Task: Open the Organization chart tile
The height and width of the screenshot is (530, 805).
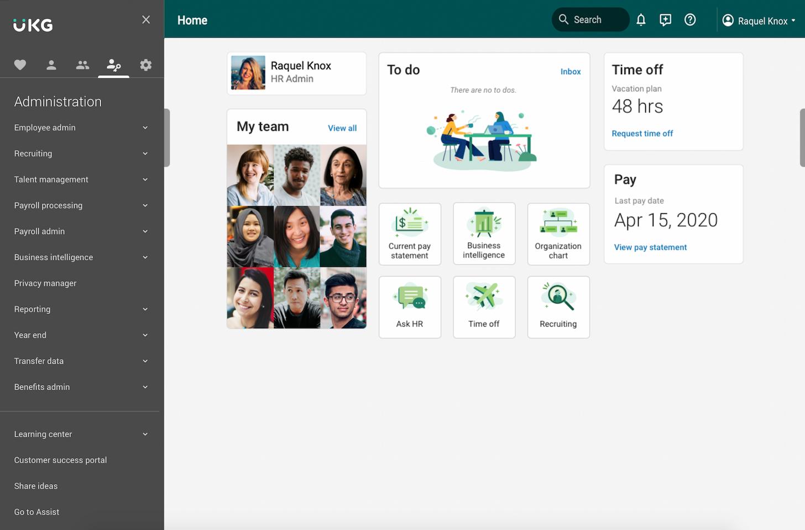Action: [558, 234]
